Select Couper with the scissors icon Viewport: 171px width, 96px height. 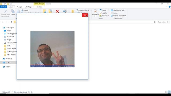click(25, 10)
